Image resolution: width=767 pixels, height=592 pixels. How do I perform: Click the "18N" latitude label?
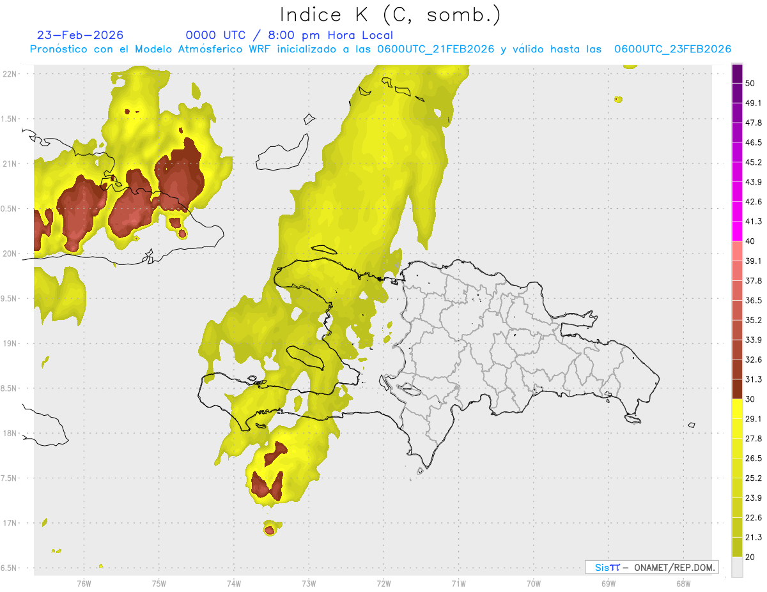tap(10, 434)
